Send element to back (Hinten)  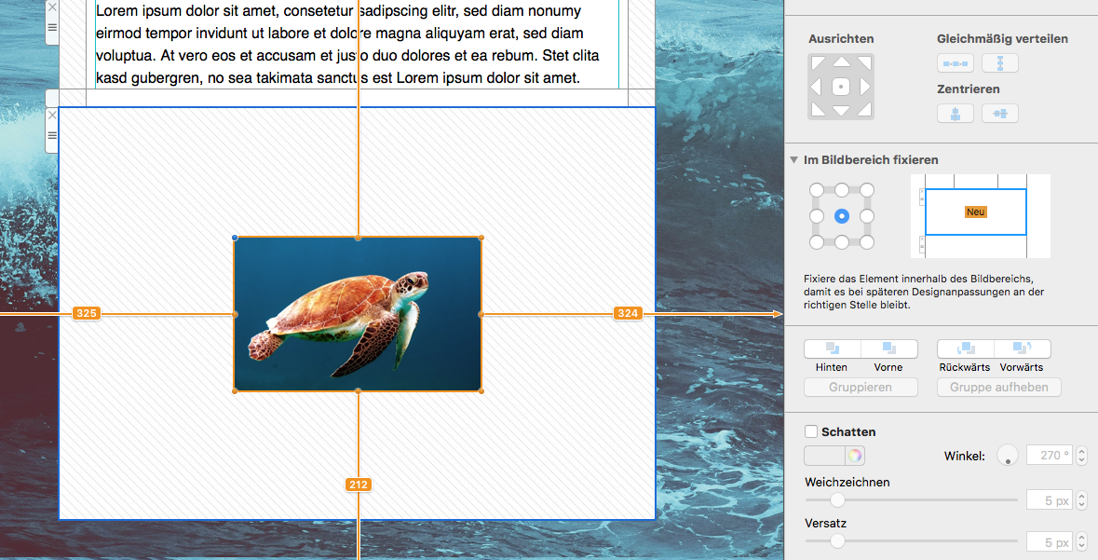click(832, 348)
